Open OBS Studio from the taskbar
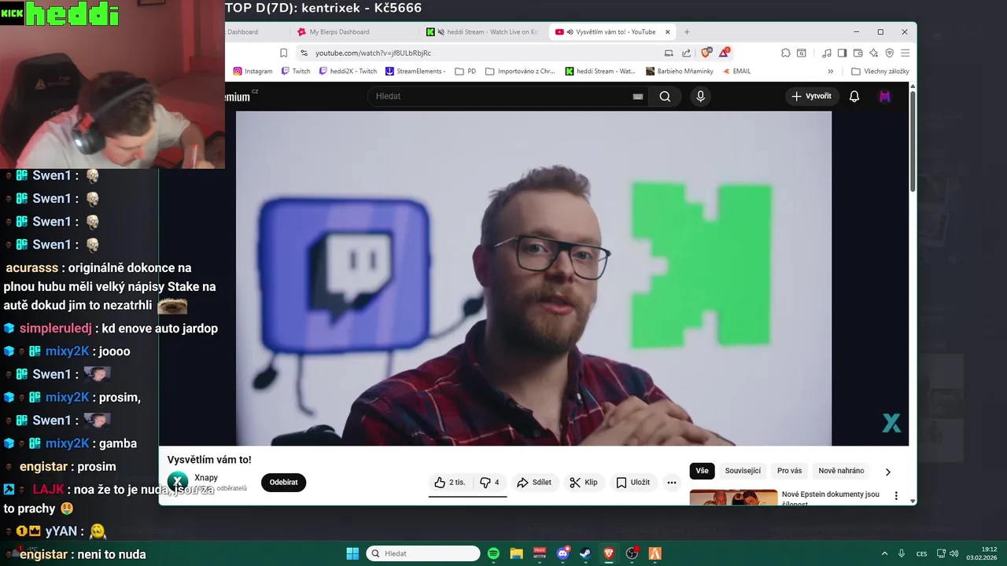Image resolution: width=1007 pixels, height=566 pixels. click(x=632, y=553)
